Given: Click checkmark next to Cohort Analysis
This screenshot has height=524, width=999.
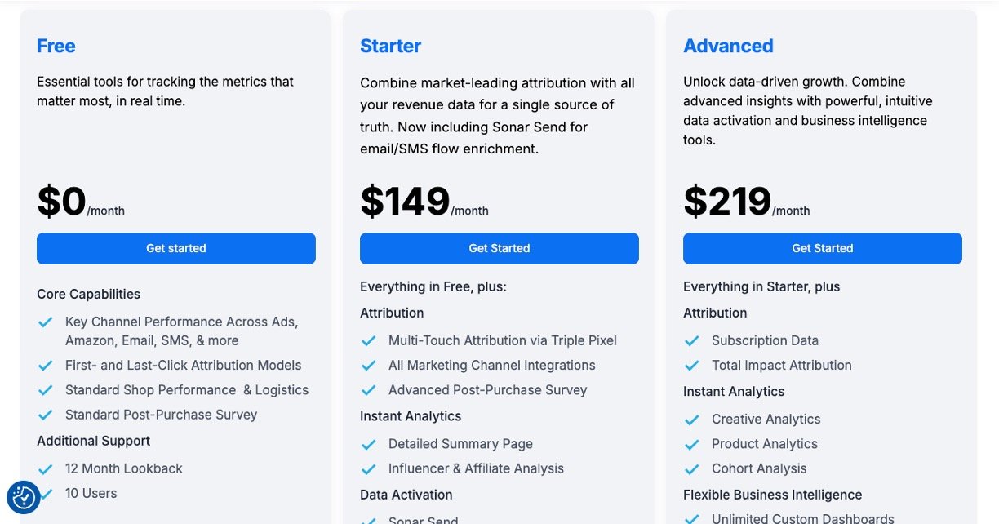Looking at the screenshot, I should click(692, 468).
